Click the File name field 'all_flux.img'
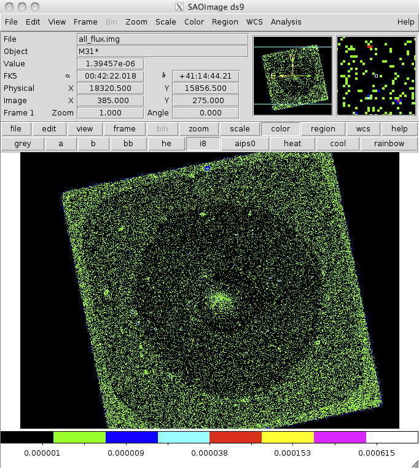The height and width of the screenshot is (468, 419). point(162,39)
